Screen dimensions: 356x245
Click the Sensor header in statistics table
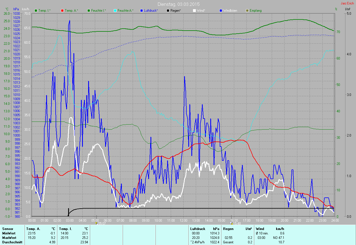tap(7, 229)
